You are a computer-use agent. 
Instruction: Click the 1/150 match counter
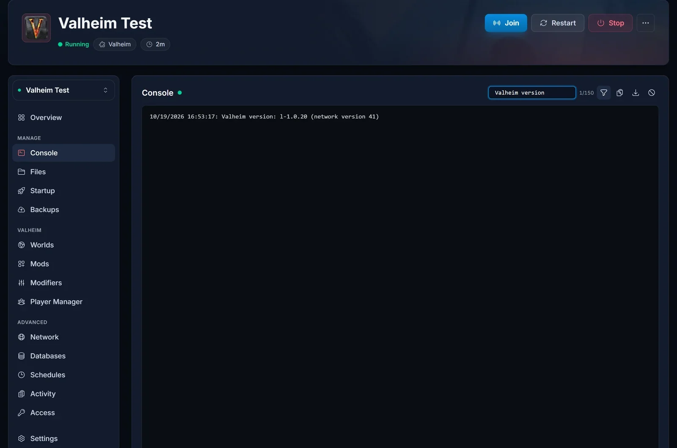(x=586, y=93)
